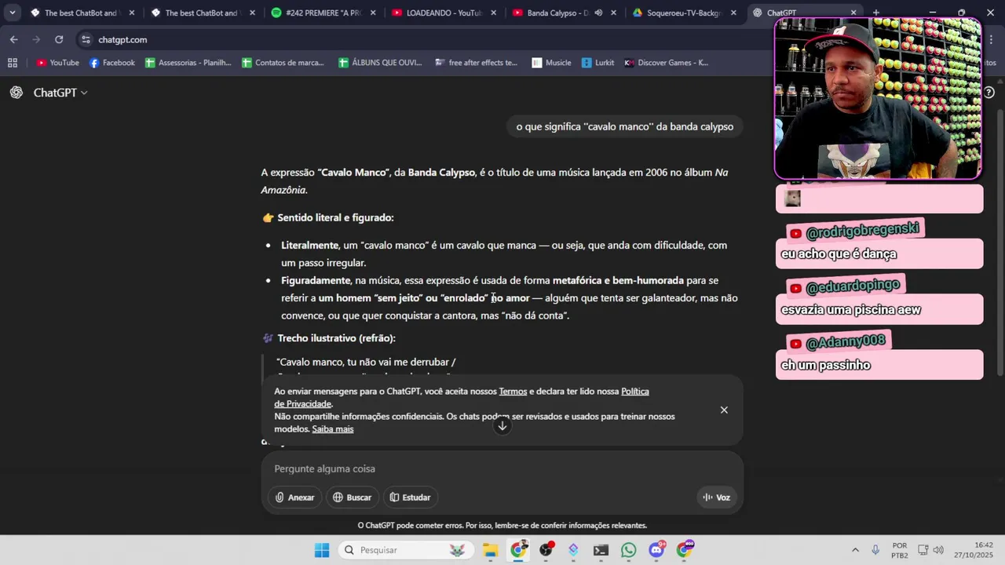
Task: Switch to first 'The best ChatBot and' tab
Action: [82, 13]
